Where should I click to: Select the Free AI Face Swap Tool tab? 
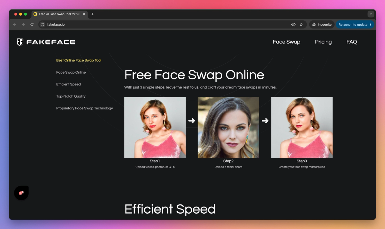[x=59, y=14]
